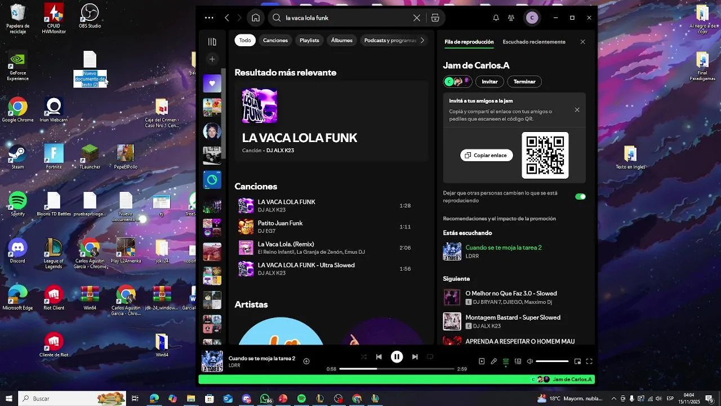The image size is (721, 406).
Task: Select Podcasts y programas filter
Action: [x=390, y=41]
